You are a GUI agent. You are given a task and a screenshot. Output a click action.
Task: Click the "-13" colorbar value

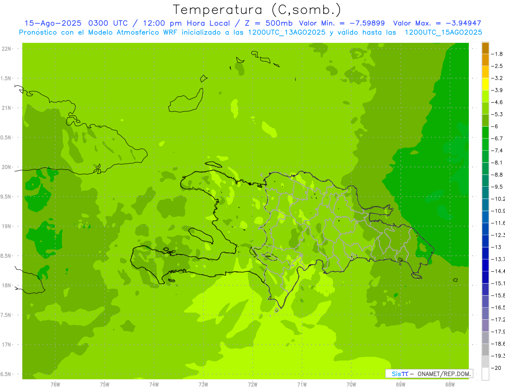pos(497,247)
